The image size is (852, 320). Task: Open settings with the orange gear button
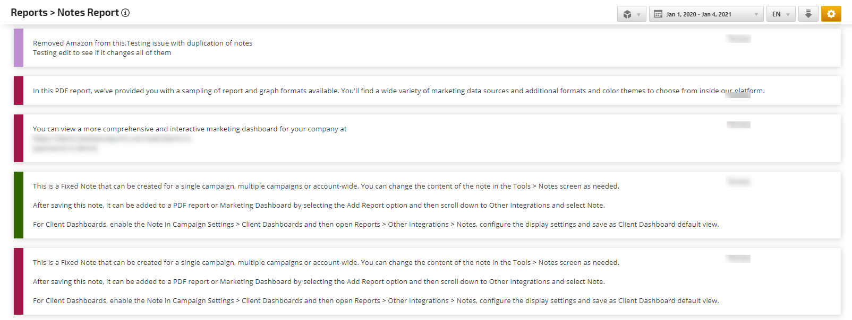(x=831, y=14)
